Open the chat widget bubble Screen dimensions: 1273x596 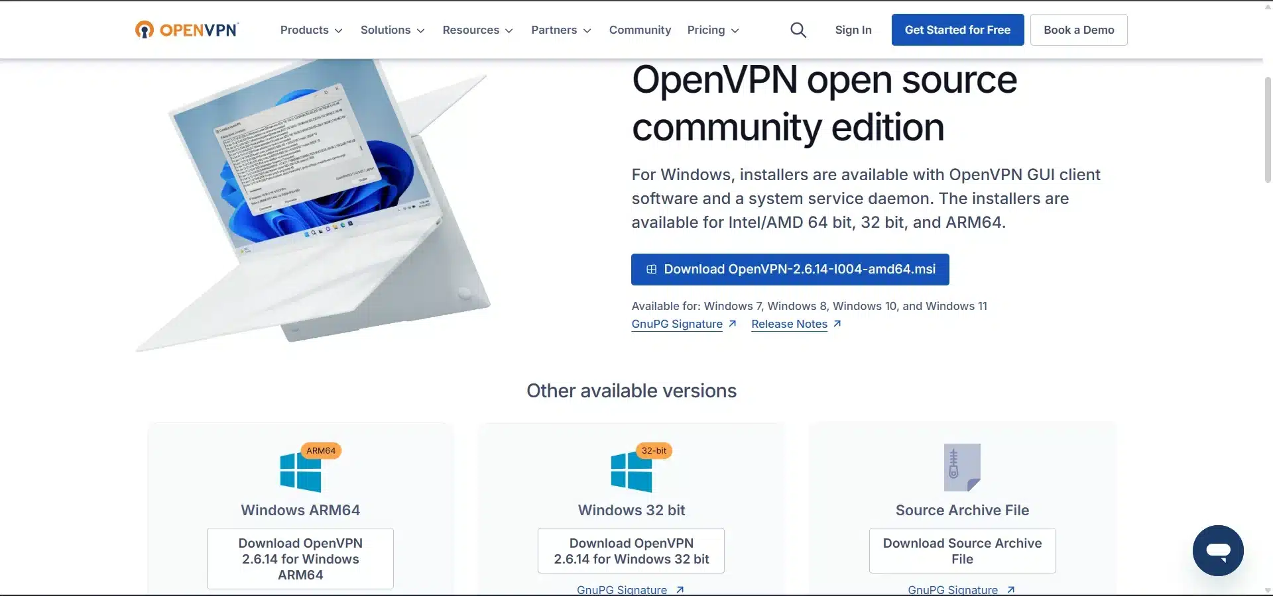tap(1218, 550)
